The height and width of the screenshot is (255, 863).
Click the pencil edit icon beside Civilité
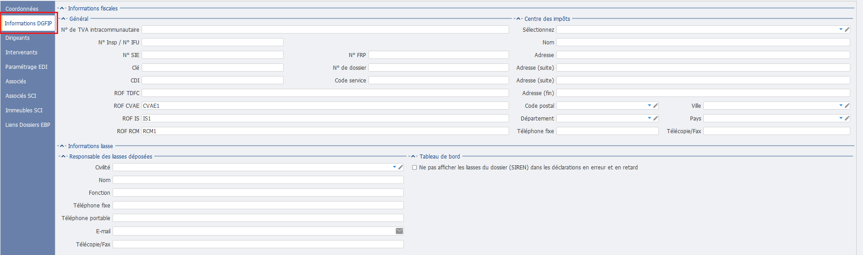400,167
